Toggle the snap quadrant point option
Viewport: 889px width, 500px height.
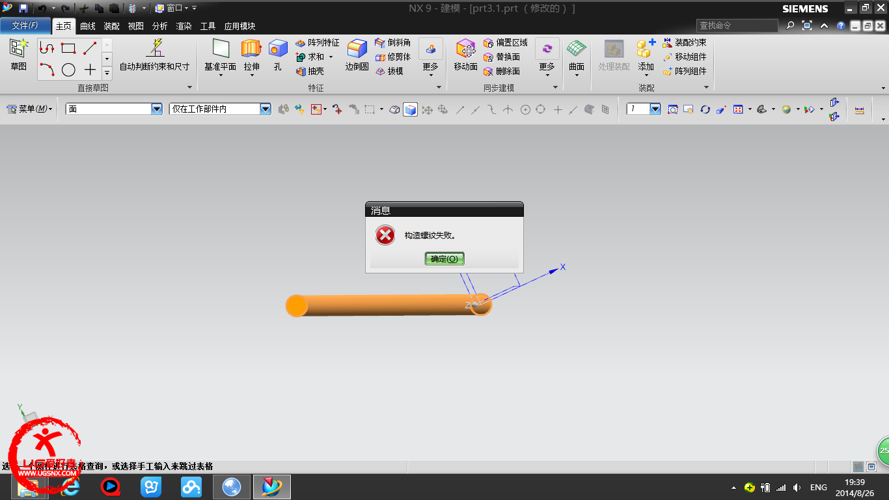(540, 109)
